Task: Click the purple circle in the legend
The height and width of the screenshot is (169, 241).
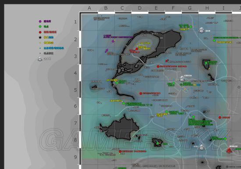Action: 40,22
